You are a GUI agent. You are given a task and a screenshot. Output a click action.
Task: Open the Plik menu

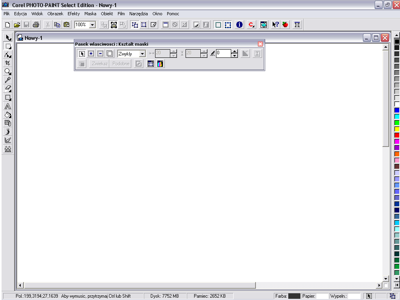click(x=7, y=14)
